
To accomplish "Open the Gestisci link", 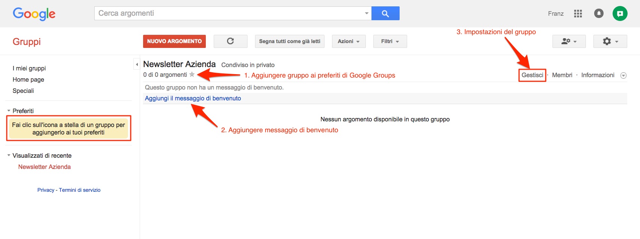I will pos(532,75).
